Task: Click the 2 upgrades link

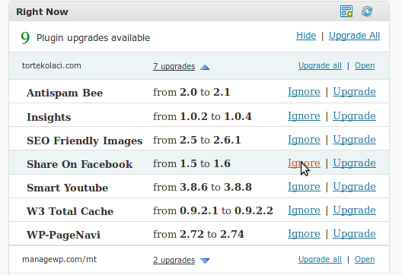Action: click(174, 260)
